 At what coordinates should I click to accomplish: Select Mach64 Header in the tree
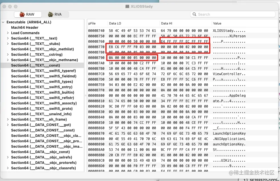click(x=25, y=28)
